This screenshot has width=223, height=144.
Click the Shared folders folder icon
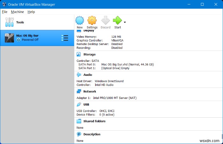tap(79, 121)
